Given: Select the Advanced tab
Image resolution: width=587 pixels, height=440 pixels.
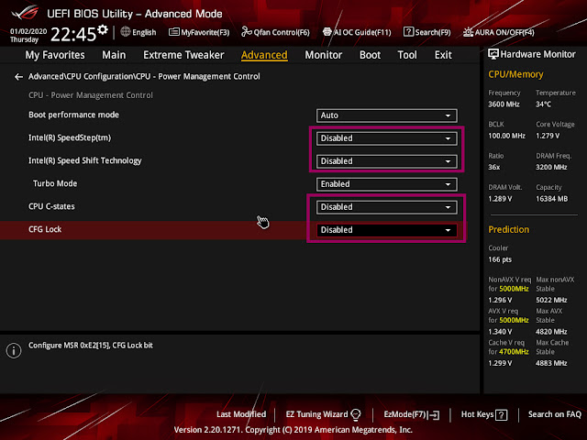Looking at the screenshot, I should 264,55.
